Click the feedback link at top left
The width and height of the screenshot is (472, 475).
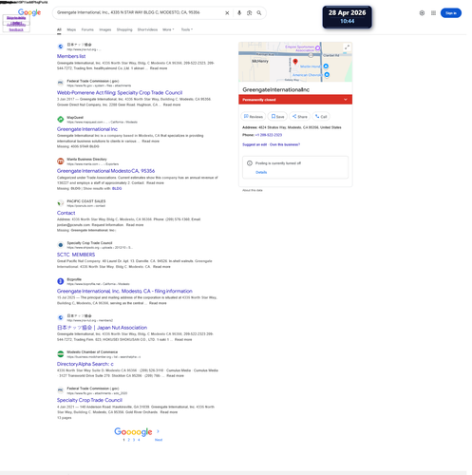click(16, 29)
